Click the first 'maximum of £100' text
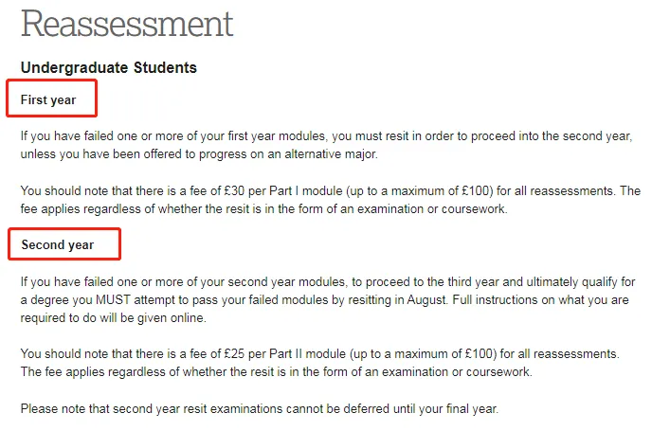Image resolution: width=670 pixels, height=431 pixels. click(x=440, y=191)
